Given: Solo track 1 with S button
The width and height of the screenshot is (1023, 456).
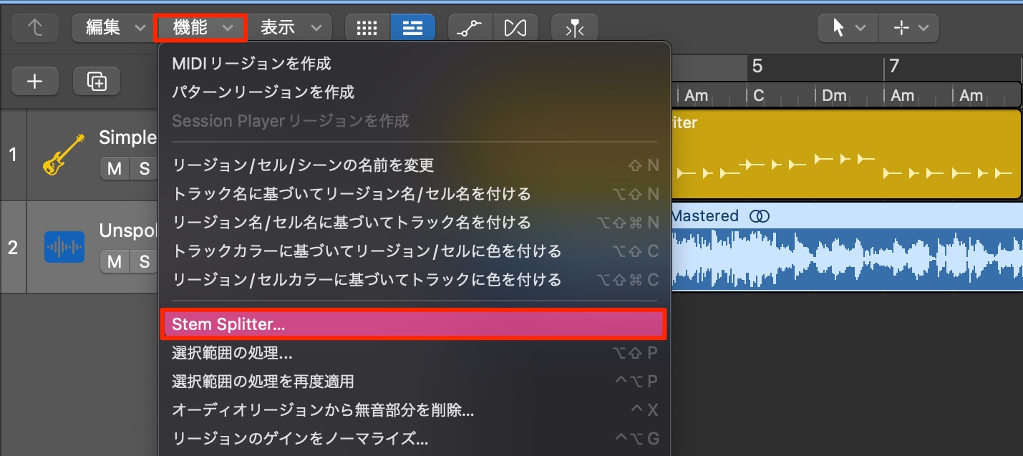Looking at the screenshot, I should coord(145,169).
